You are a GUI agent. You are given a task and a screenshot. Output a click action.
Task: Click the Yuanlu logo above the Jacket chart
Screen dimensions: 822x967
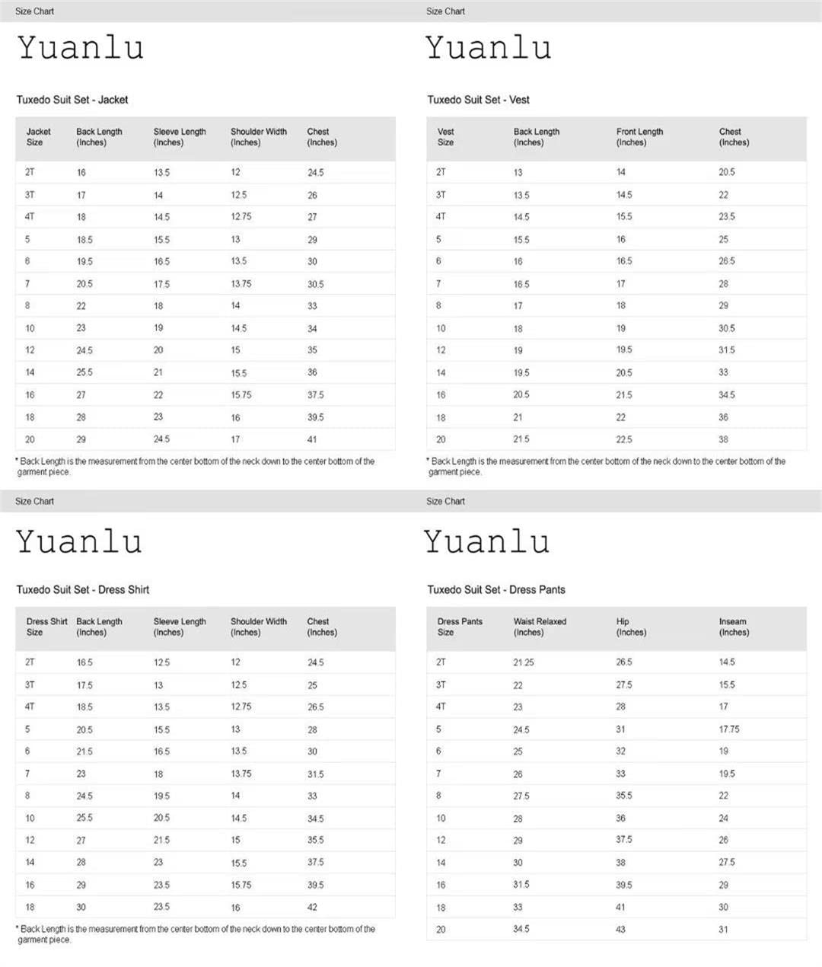[81, 48]
